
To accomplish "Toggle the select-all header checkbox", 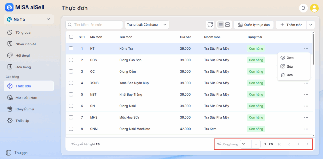I will pos(71,37).
